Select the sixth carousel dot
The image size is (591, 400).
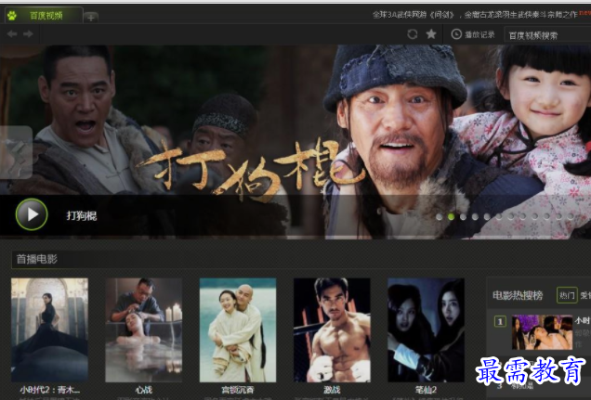[x=499, y=217]
